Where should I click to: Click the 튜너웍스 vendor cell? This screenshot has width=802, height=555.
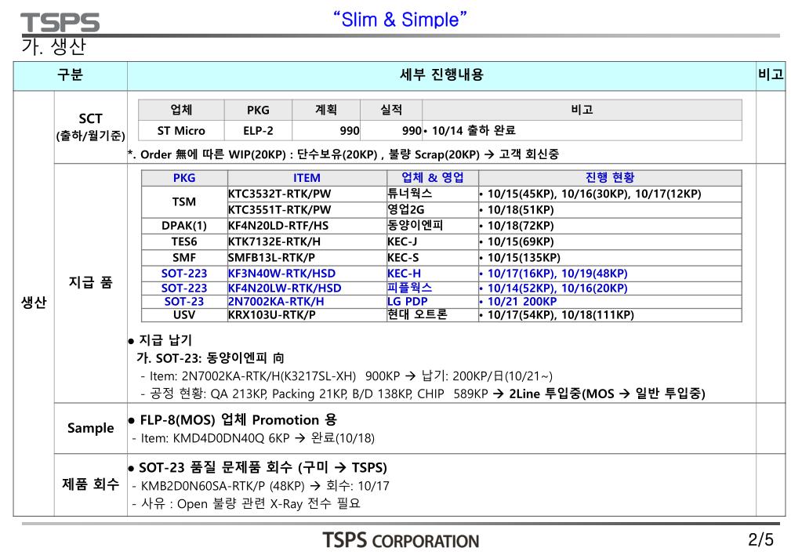(432, 194)
